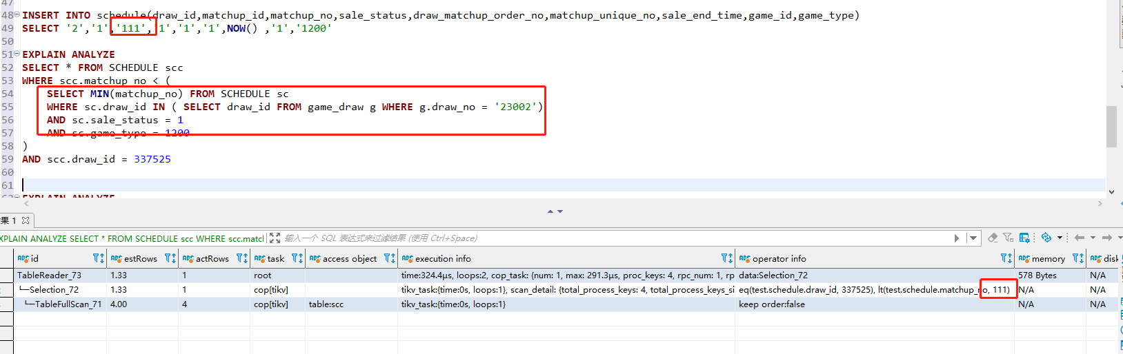Open the result grid configuration icon
Screen dimensions: 1123x354
click(x=1024, y=238)
